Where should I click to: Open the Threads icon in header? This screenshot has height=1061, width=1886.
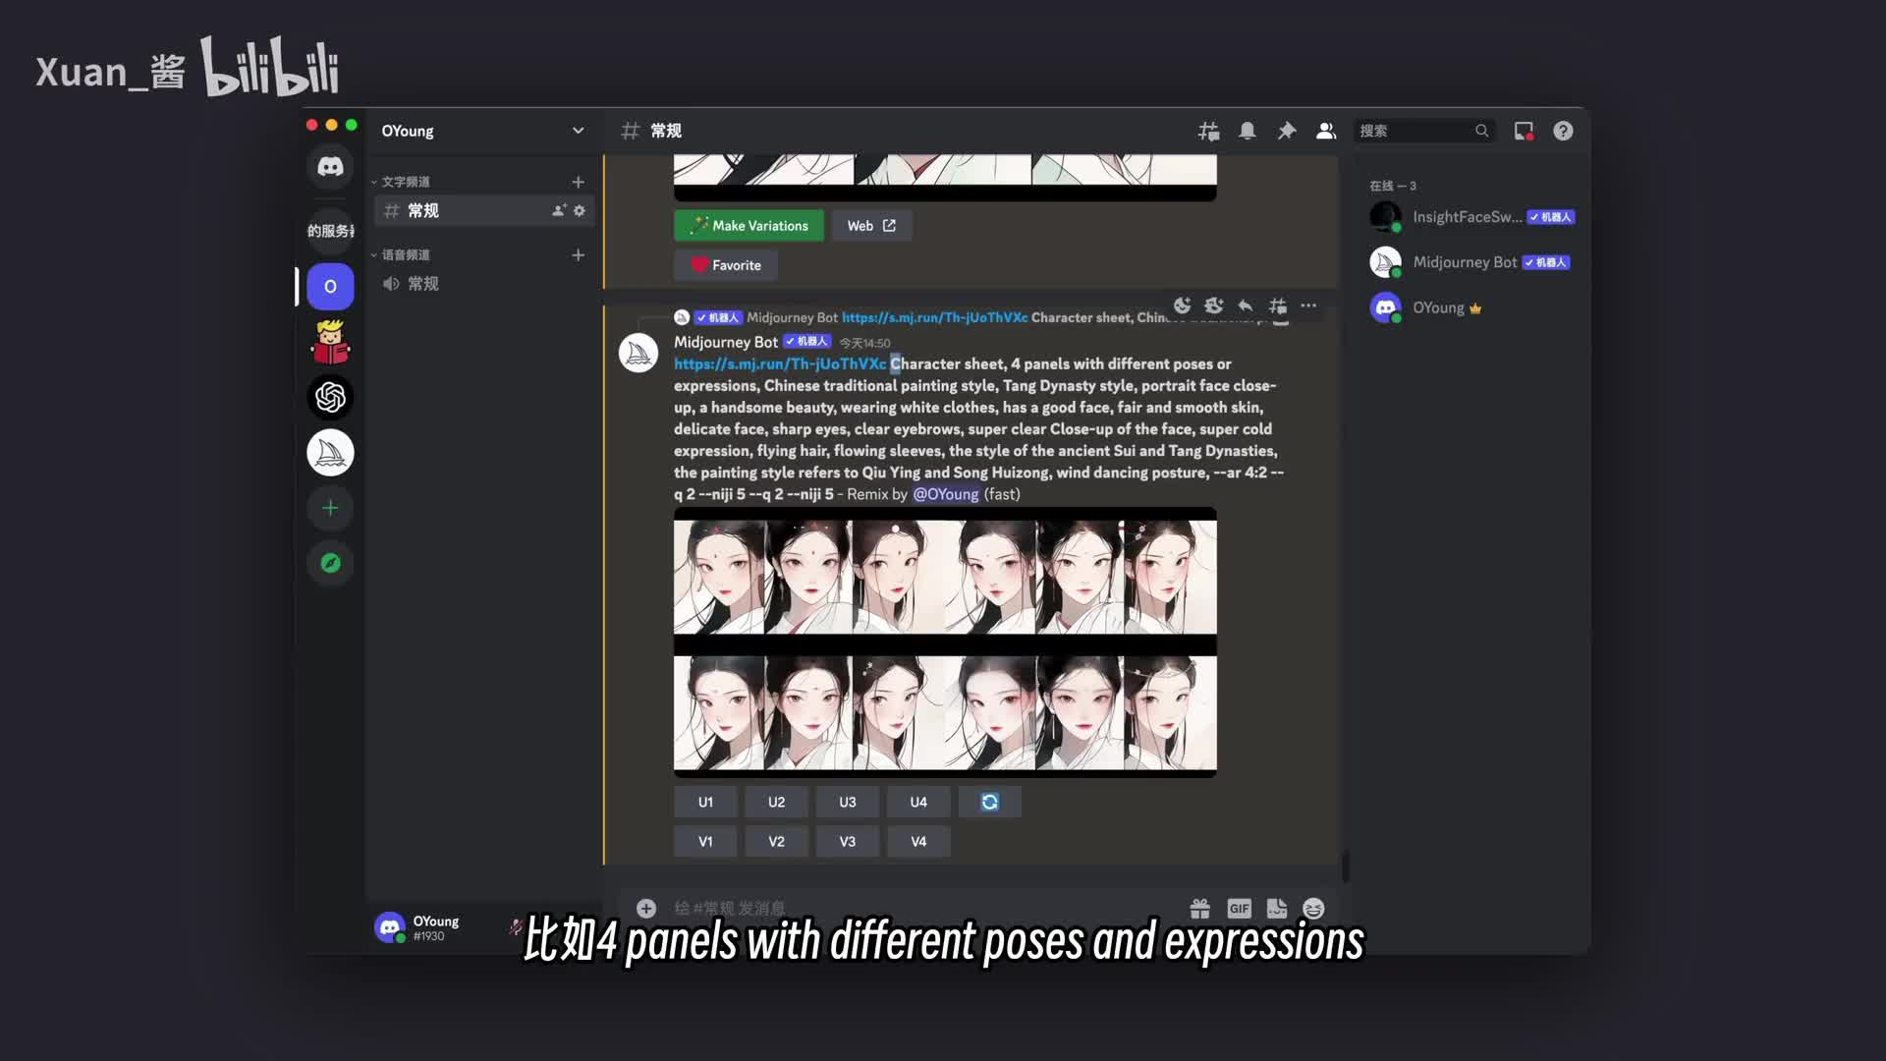1208,131
